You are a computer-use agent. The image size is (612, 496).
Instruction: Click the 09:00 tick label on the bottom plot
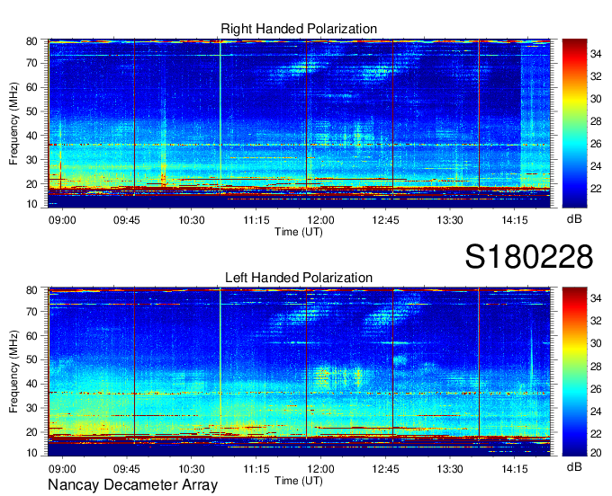coord(62,469)
